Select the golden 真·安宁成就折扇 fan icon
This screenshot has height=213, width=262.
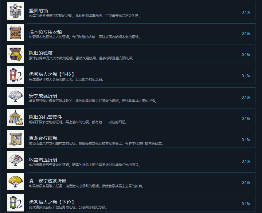(x=16, y=181)
